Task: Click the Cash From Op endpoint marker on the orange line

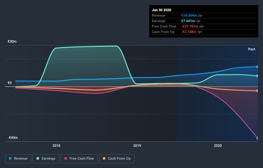Action: 257,91
